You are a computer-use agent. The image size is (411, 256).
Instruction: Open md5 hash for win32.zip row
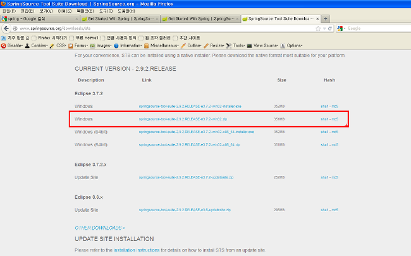[x=335, y=119]
